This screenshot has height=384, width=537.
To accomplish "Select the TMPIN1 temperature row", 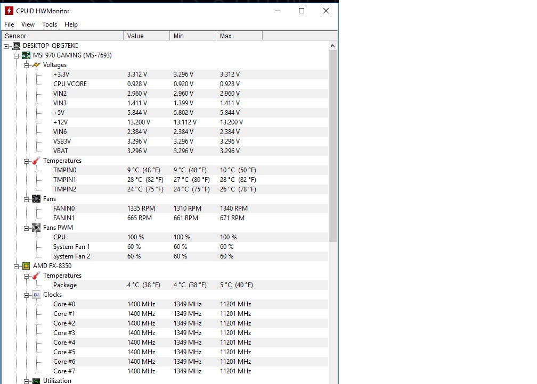I will [190, 180].
